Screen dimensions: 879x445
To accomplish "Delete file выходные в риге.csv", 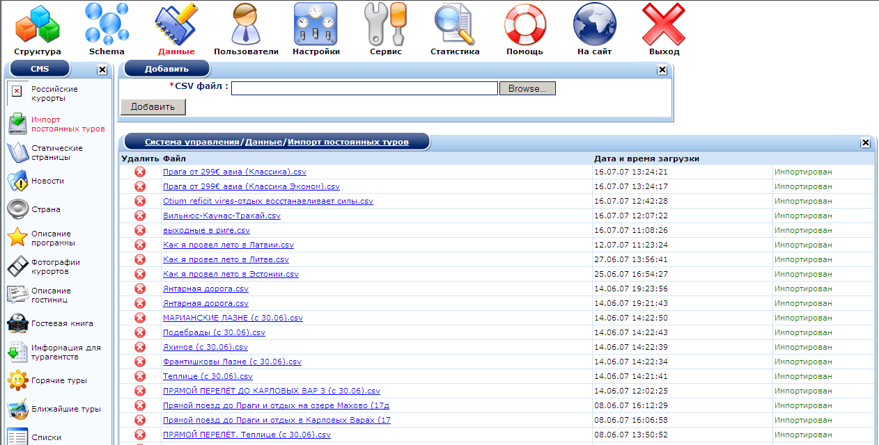I will click(x=140, y=230).
